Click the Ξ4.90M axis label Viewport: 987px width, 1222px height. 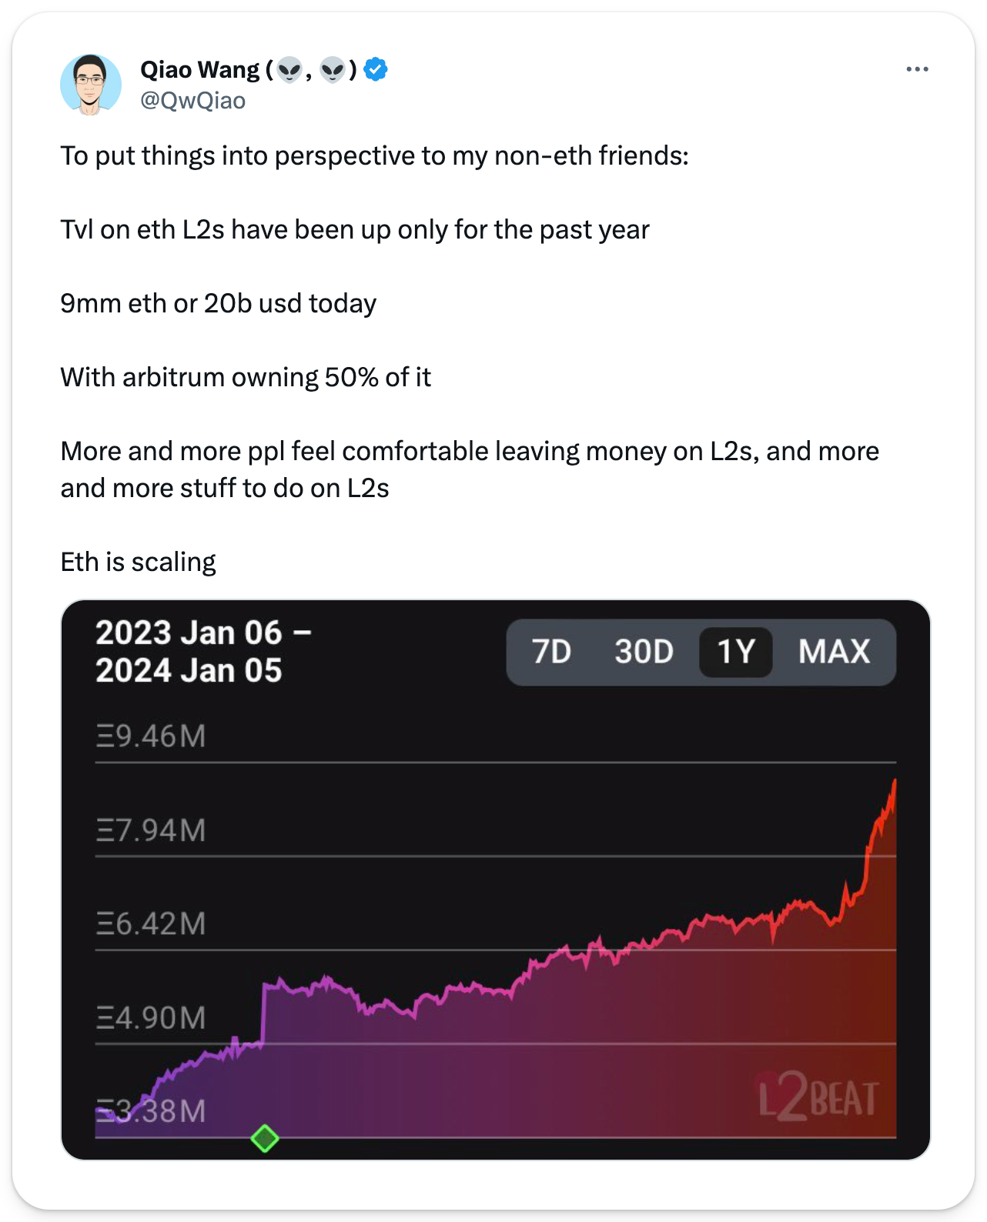151,1017
